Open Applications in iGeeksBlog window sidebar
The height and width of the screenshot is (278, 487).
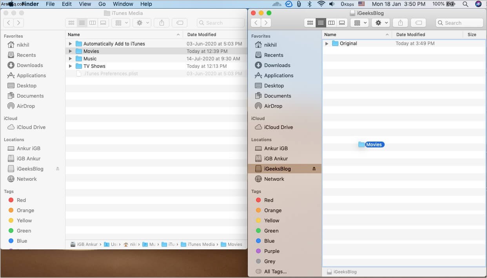pyautogui.click(x=279, y=75)
